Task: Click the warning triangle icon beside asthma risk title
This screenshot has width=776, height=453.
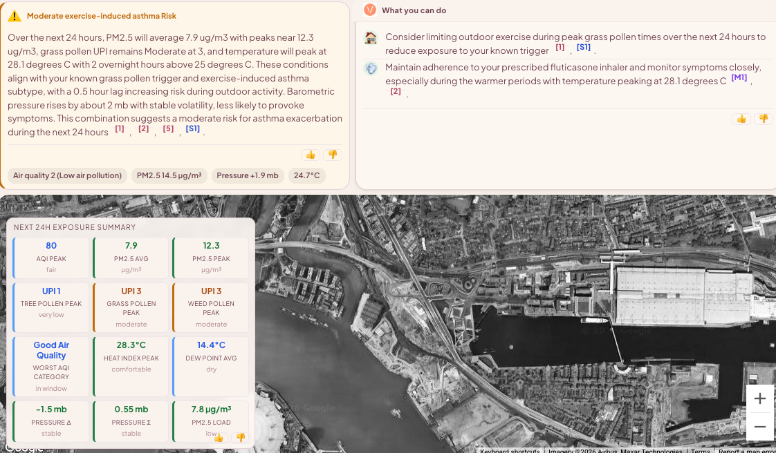Action: click(x=15, y=16)
